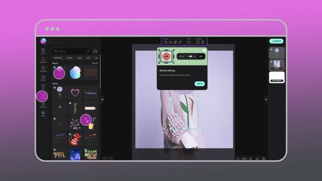Click the Adjust sliders icon
This screenshot has height=181, width=322.
point(166,42)
